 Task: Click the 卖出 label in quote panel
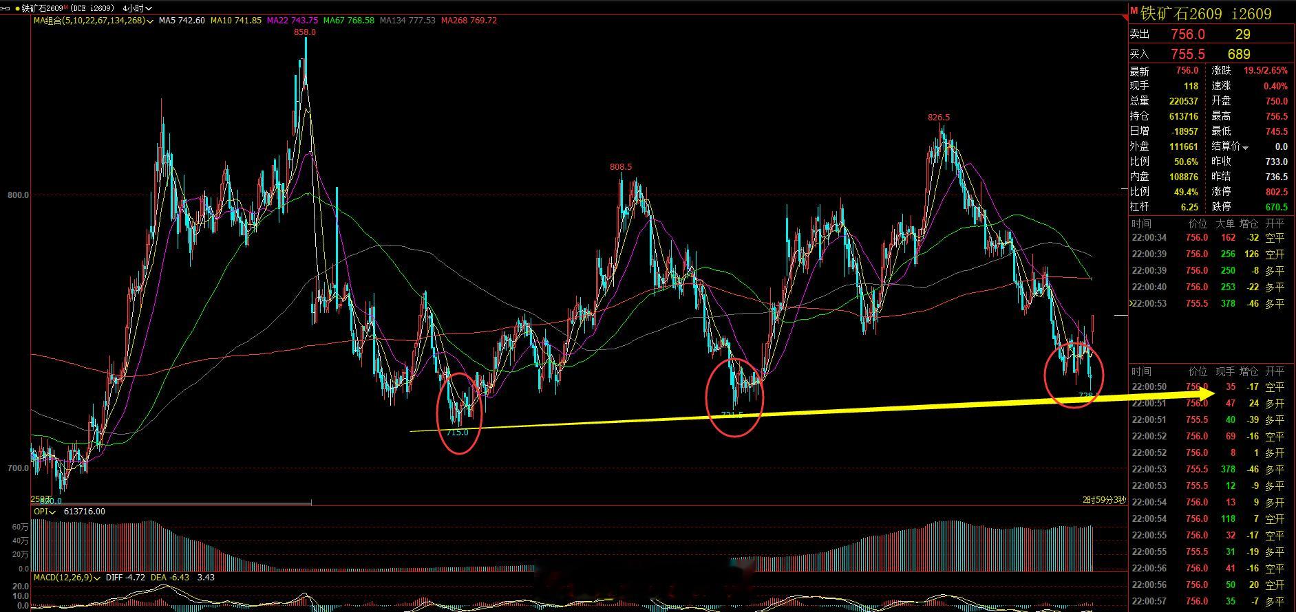pyautogui.click(x=1140, y=34)
